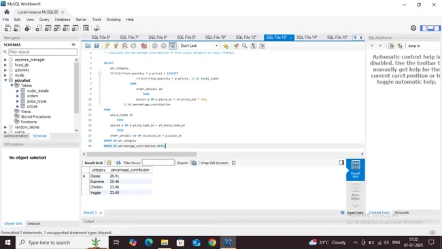
Task: Create a new function toolbar icon
Action: click(75, 28)
